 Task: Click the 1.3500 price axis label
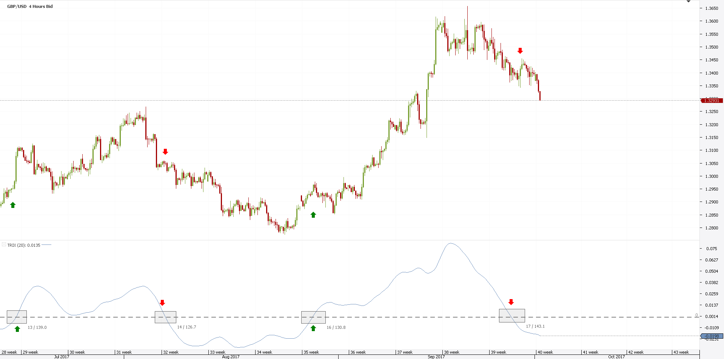[712, 47]
